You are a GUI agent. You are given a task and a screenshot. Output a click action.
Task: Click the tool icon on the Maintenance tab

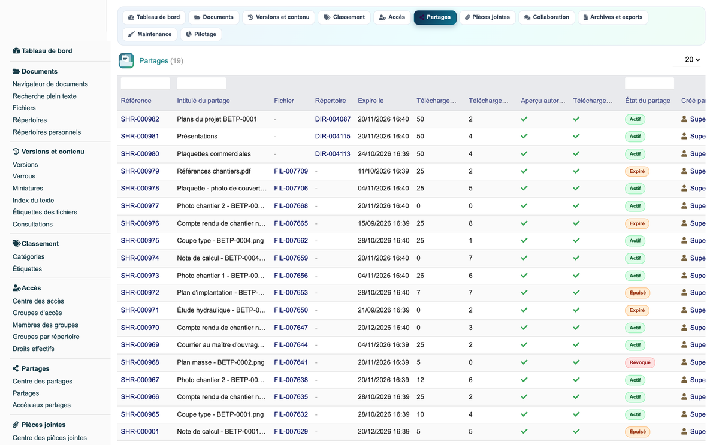pos(131,34)
